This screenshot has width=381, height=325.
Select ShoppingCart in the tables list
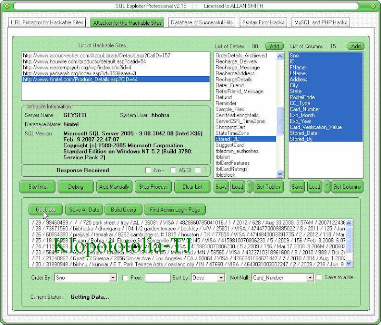point(245,127)
